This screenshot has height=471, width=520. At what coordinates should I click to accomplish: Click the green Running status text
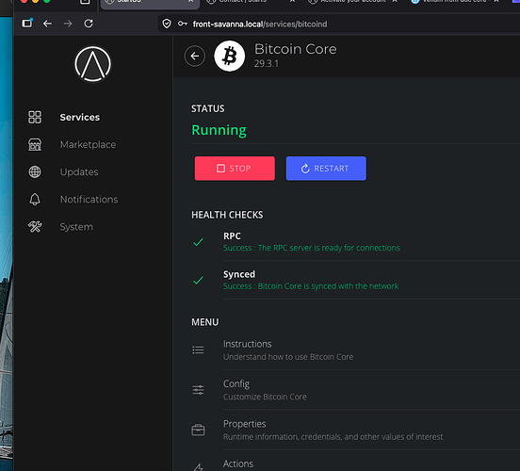pos(219,130)
